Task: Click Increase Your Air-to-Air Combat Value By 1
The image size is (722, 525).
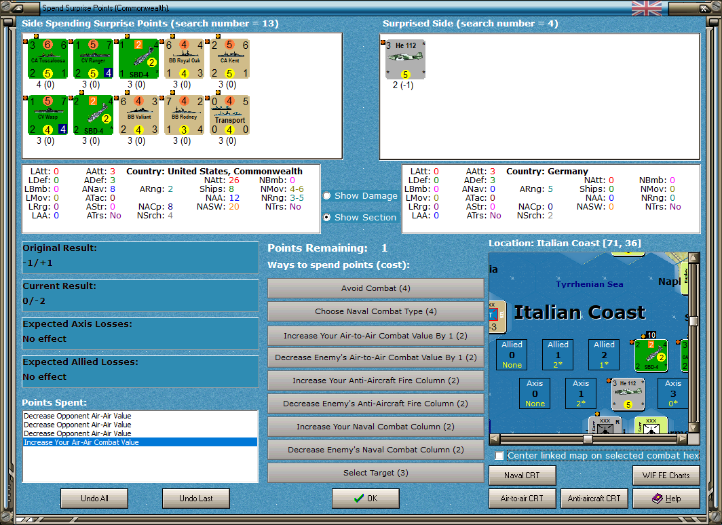Action: pyautogui.click(x=376, y=336)
